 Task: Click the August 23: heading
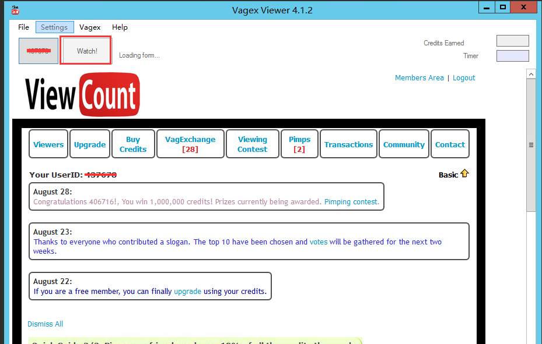coord(53,232)
